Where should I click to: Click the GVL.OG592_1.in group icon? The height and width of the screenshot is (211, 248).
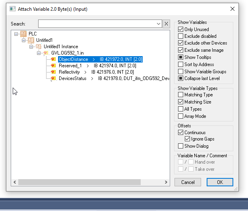46,53
